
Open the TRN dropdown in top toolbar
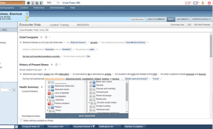(x=58, y=3)
